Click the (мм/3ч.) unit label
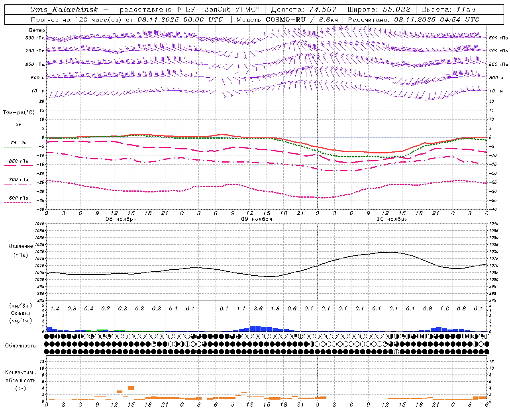The height and width of the screenshot is (408, 510). (21, 306)
